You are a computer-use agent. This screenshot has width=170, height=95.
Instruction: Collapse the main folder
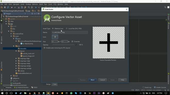pos(11,36)
